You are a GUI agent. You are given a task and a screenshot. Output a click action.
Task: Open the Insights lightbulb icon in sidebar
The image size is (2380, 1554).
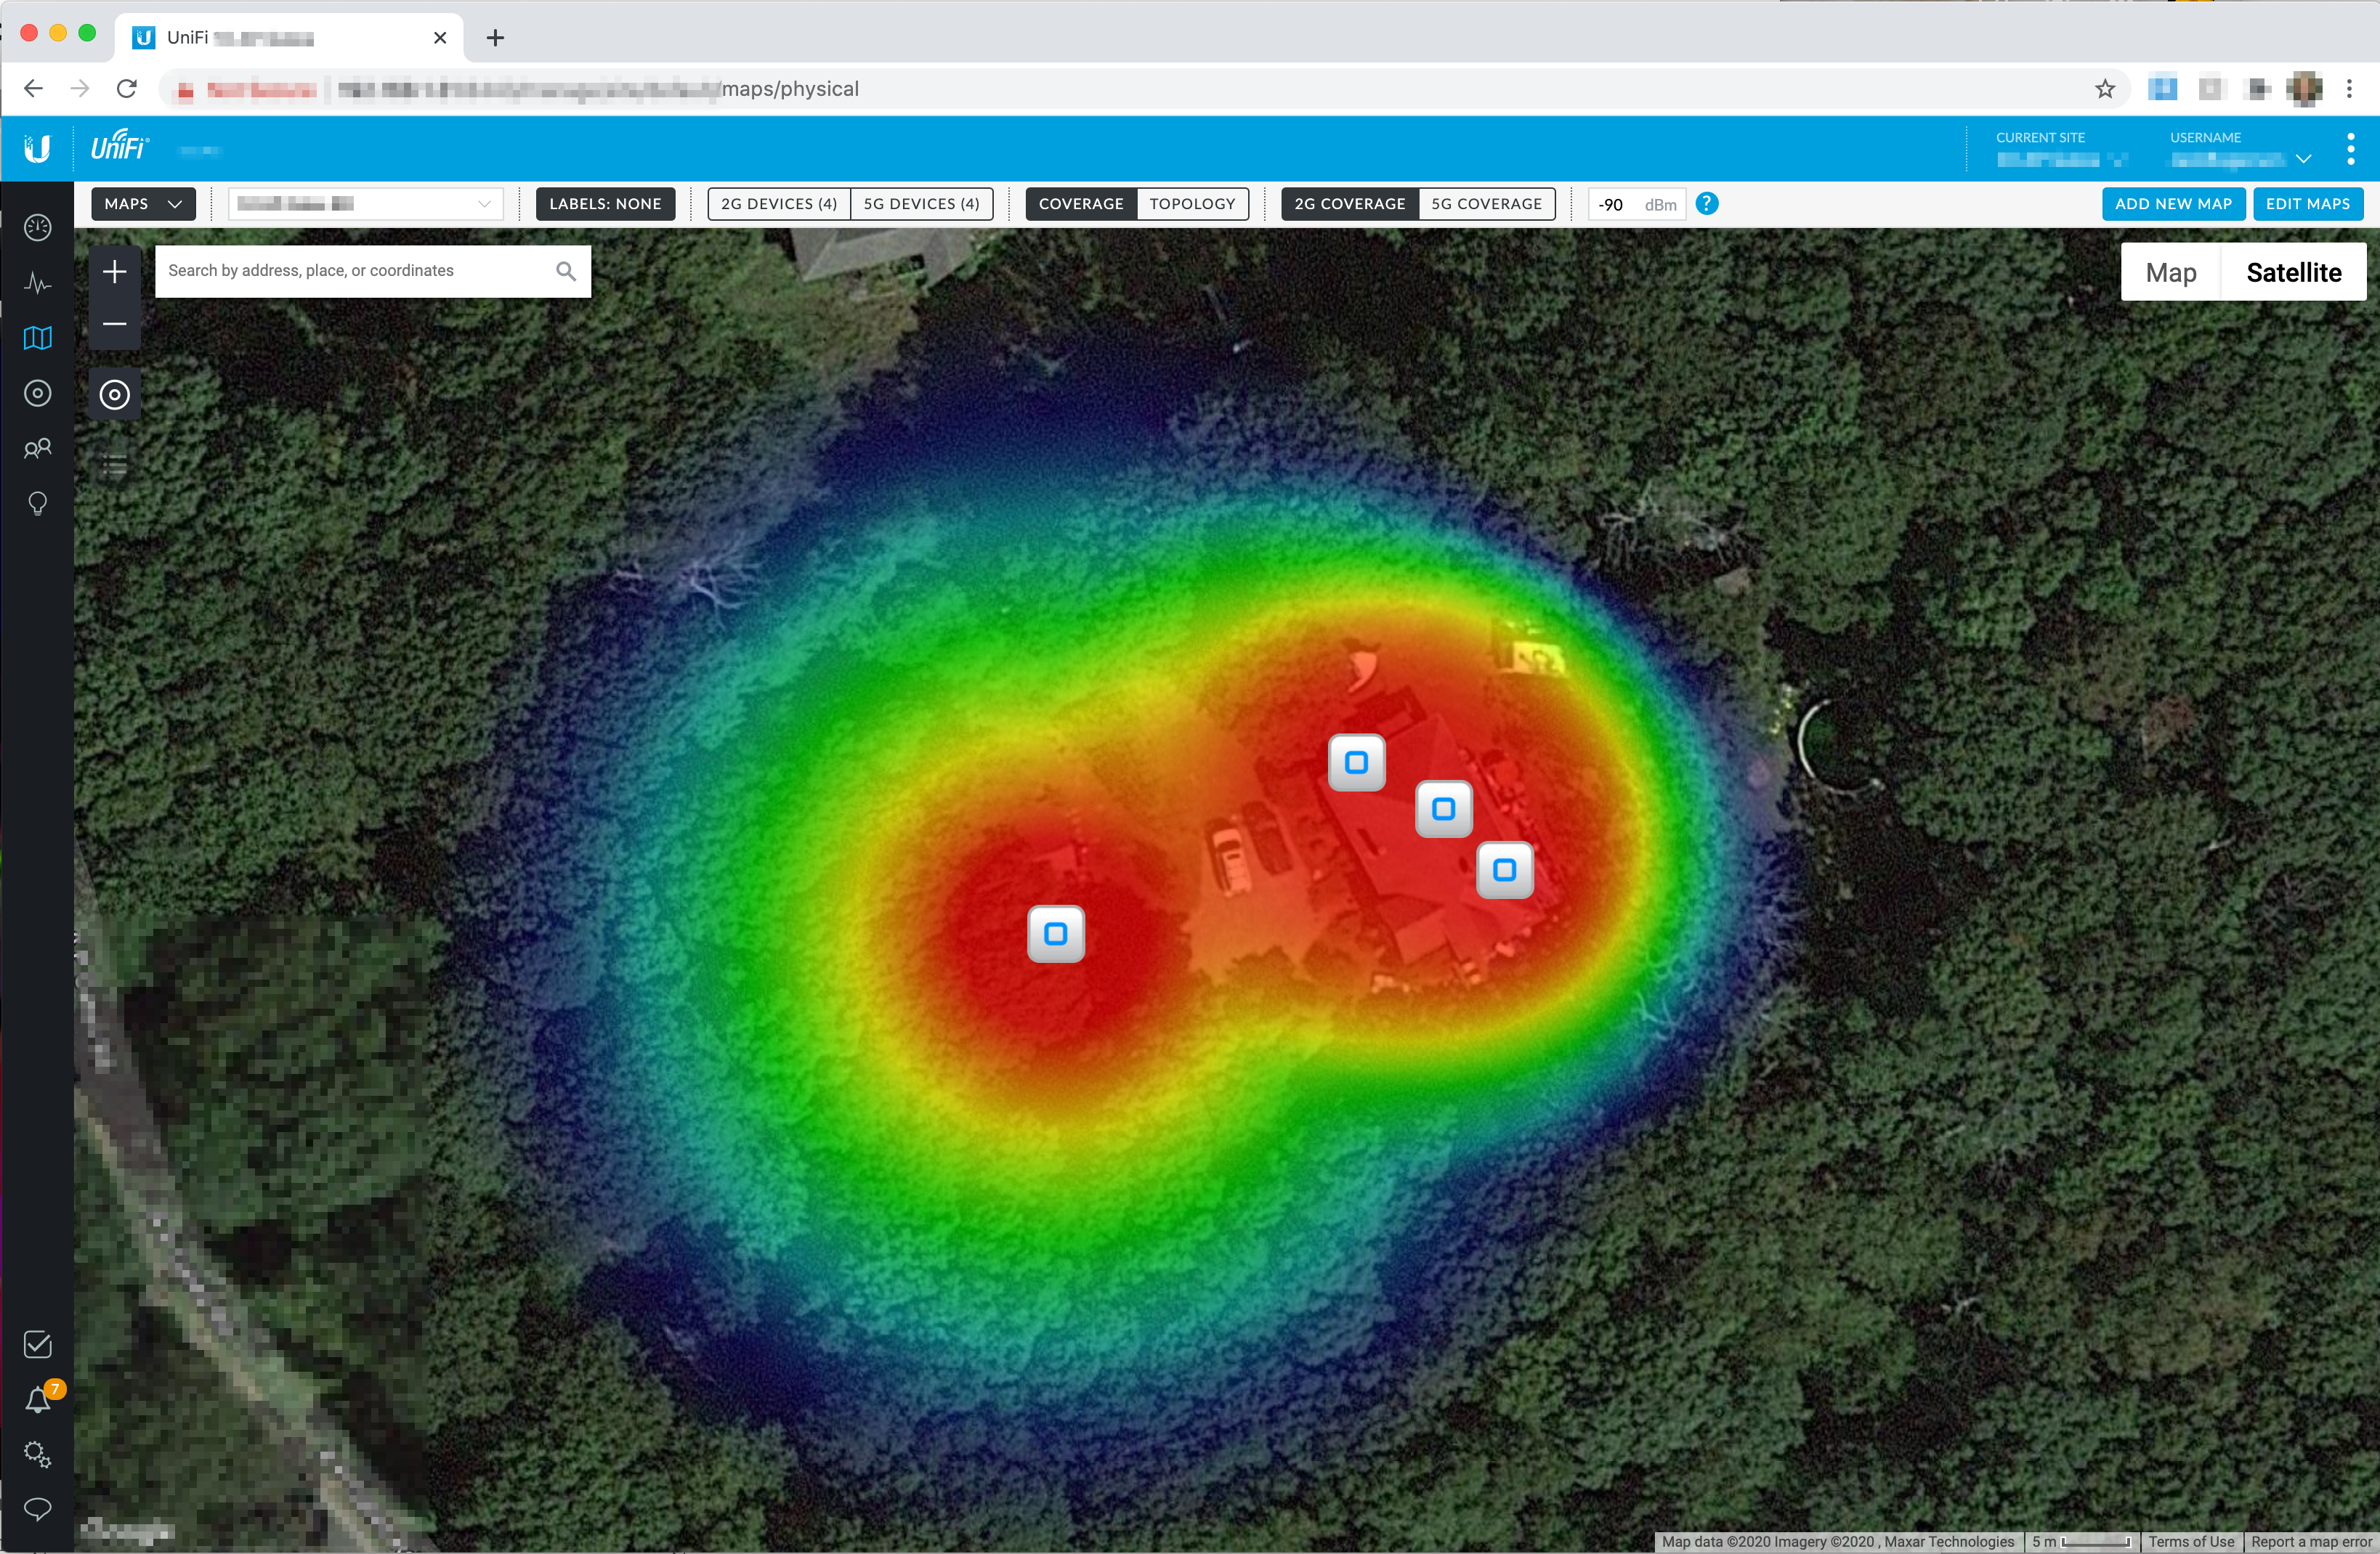click(37, 504)
